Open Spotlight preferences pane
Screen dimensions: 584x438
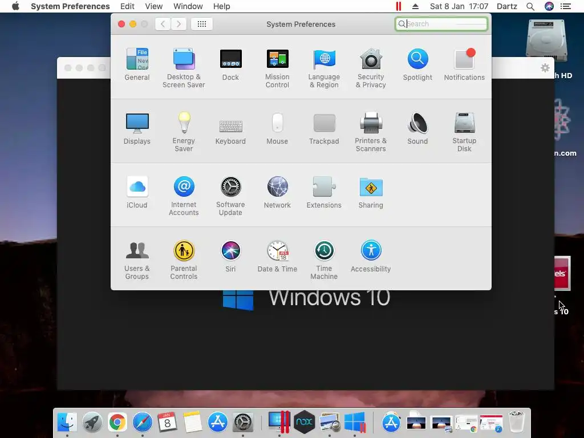[417, 64]
